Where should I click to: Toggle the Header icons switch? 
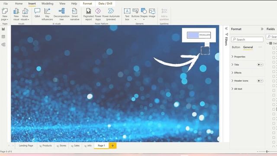click(x=260, y=81)
